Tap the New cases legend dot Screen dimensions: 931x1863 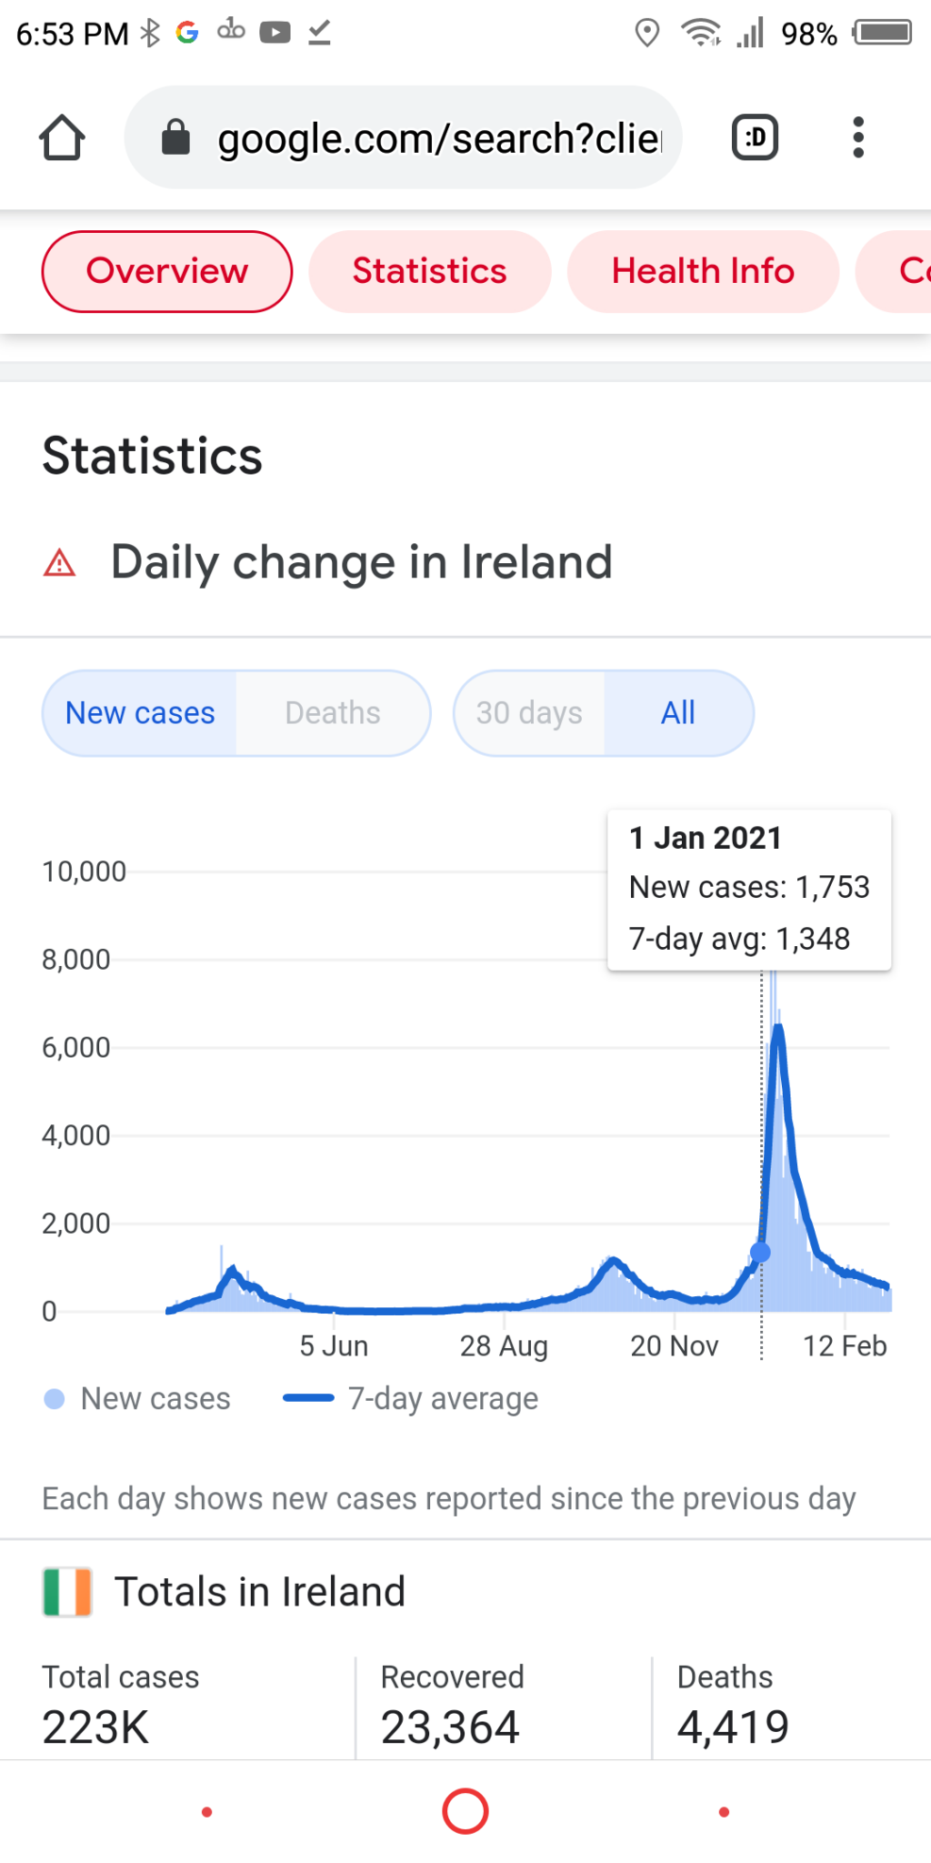coord(55,1399)
